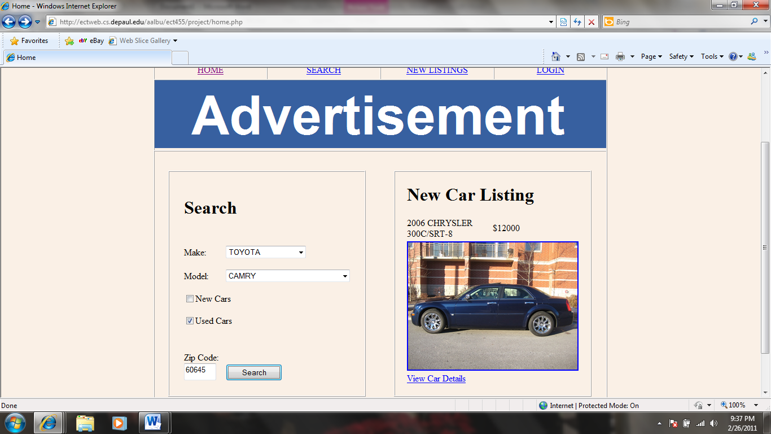This screenshot has height=434, width=771.
Task: Click the red Stop loading icon
Action: (x=592, y=22)
